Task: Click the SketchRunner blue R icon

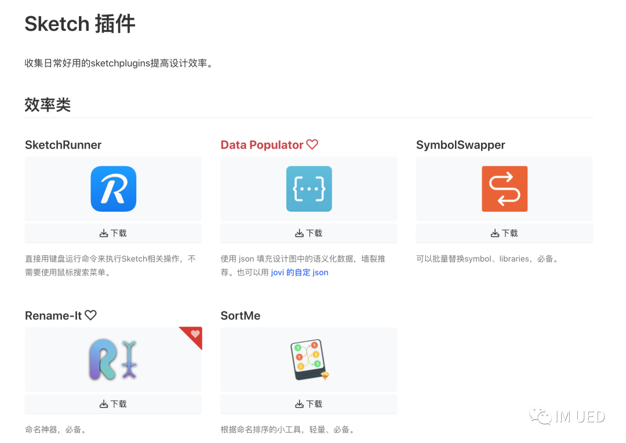Action: (113, 189)
